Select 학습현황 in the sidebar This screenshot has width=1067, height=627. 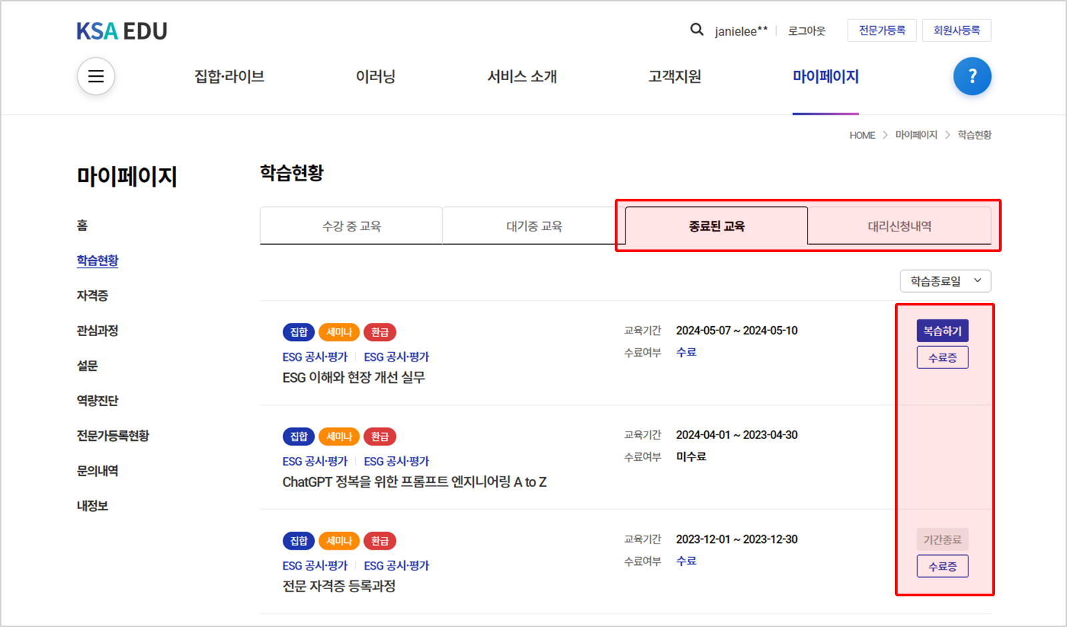97,261
